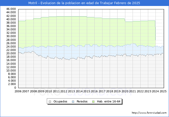Click the 2015 x-axis year label
Viewport: 169px width, 117px height.
[x=87, y=91]
